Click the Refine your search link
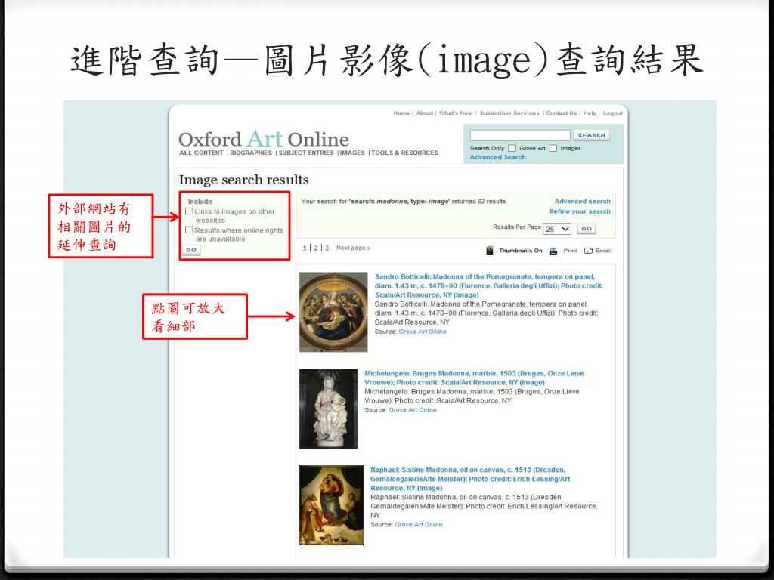Image resolution: width=774 pixels, height=580 pixels. [x=580, y=211]
